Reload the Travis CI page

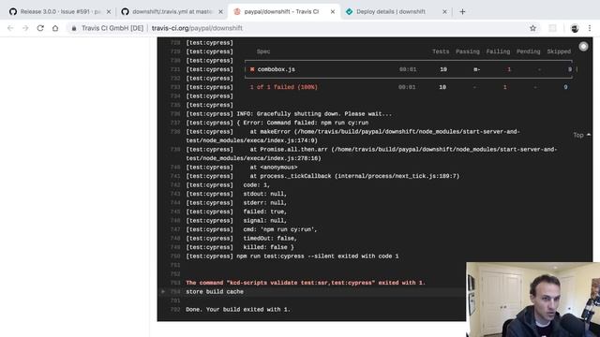click(40, 28)
